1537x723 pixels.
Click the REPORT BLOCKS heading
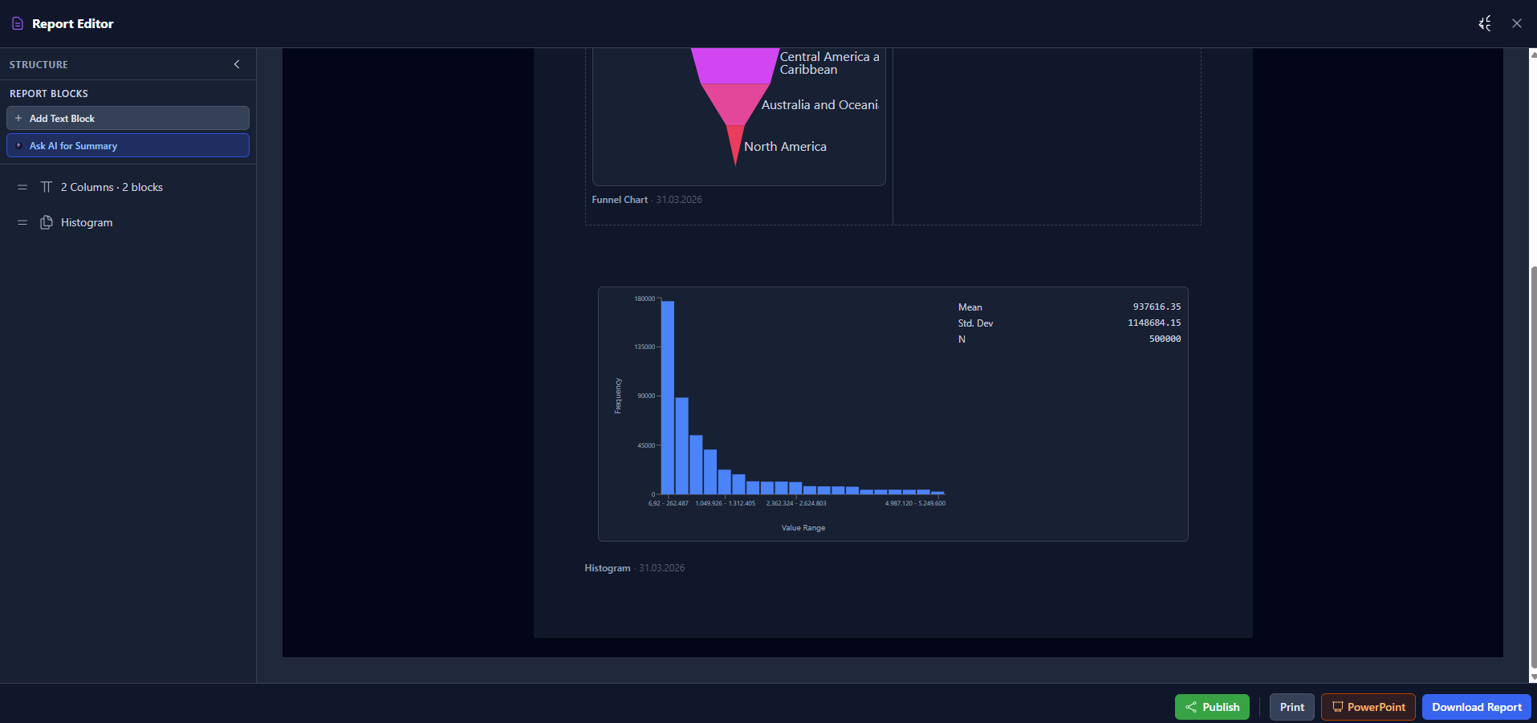click(x=49, y=94)
